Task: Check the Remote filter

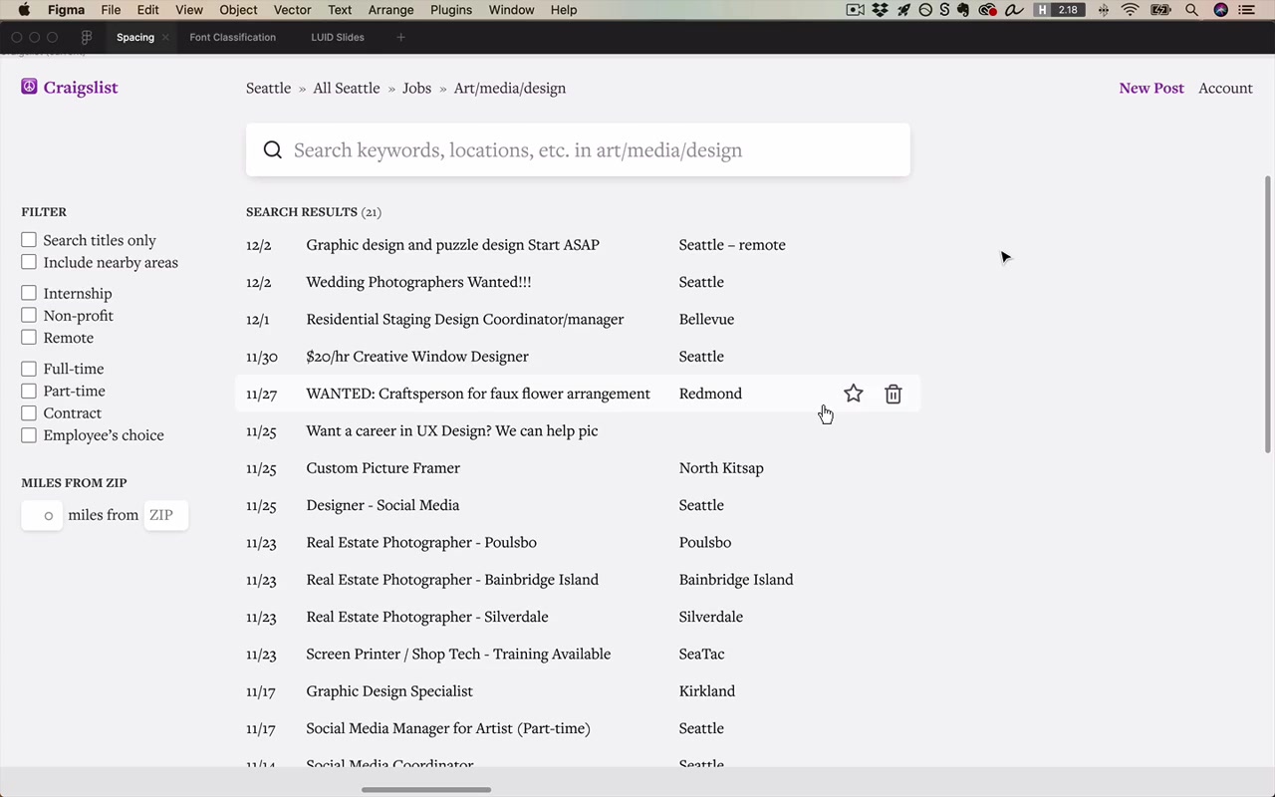Action: coord(29,337)
